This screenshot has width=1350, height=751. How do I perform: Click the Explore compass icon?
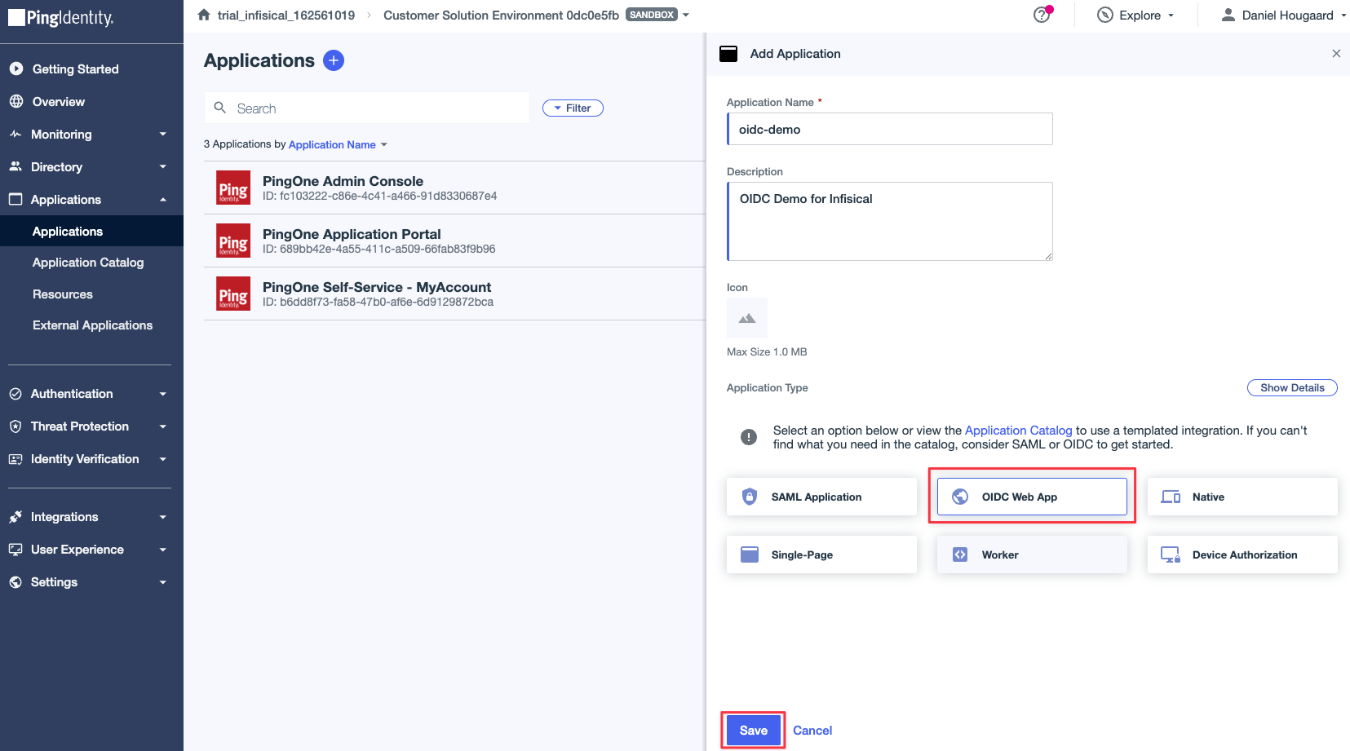[1105, 15]
